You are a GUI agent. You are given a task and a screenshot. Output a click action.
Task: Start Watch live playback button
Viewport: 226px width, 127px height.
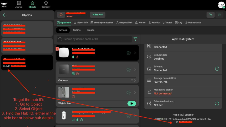click(x=132, y=104)
